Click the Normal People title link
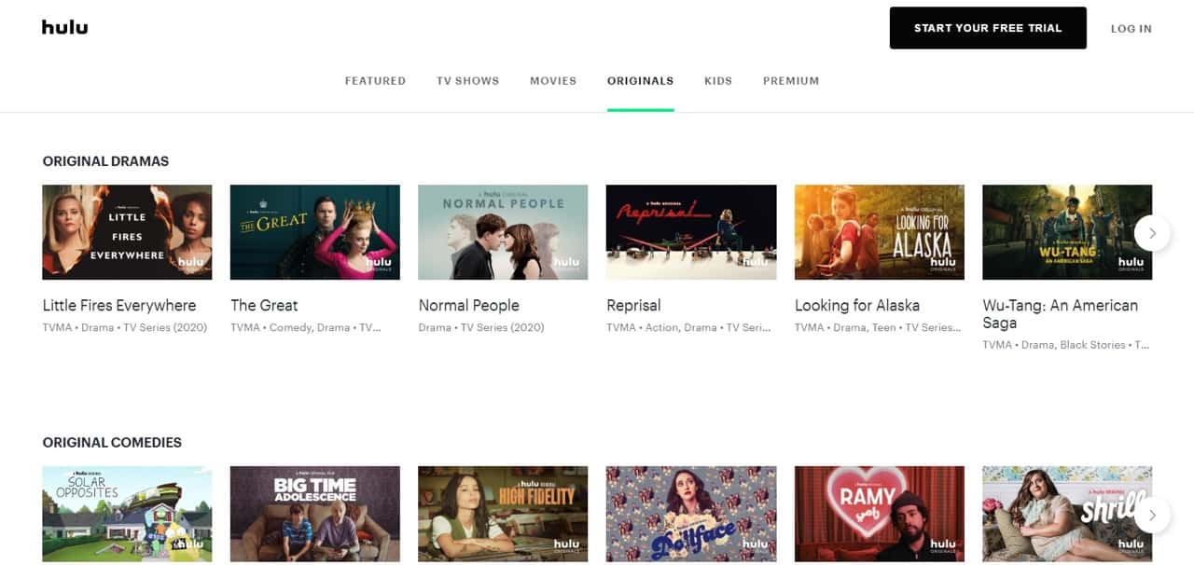1194x565 pixels. coord(468,306)
